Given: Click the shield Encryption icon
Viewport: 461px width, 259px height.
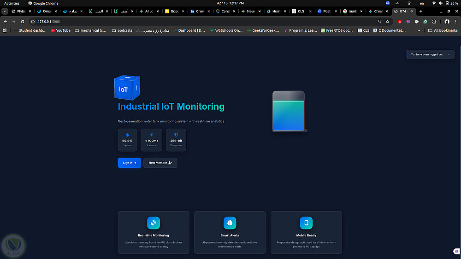Looking at the screenshot, I should coord(176,135).
